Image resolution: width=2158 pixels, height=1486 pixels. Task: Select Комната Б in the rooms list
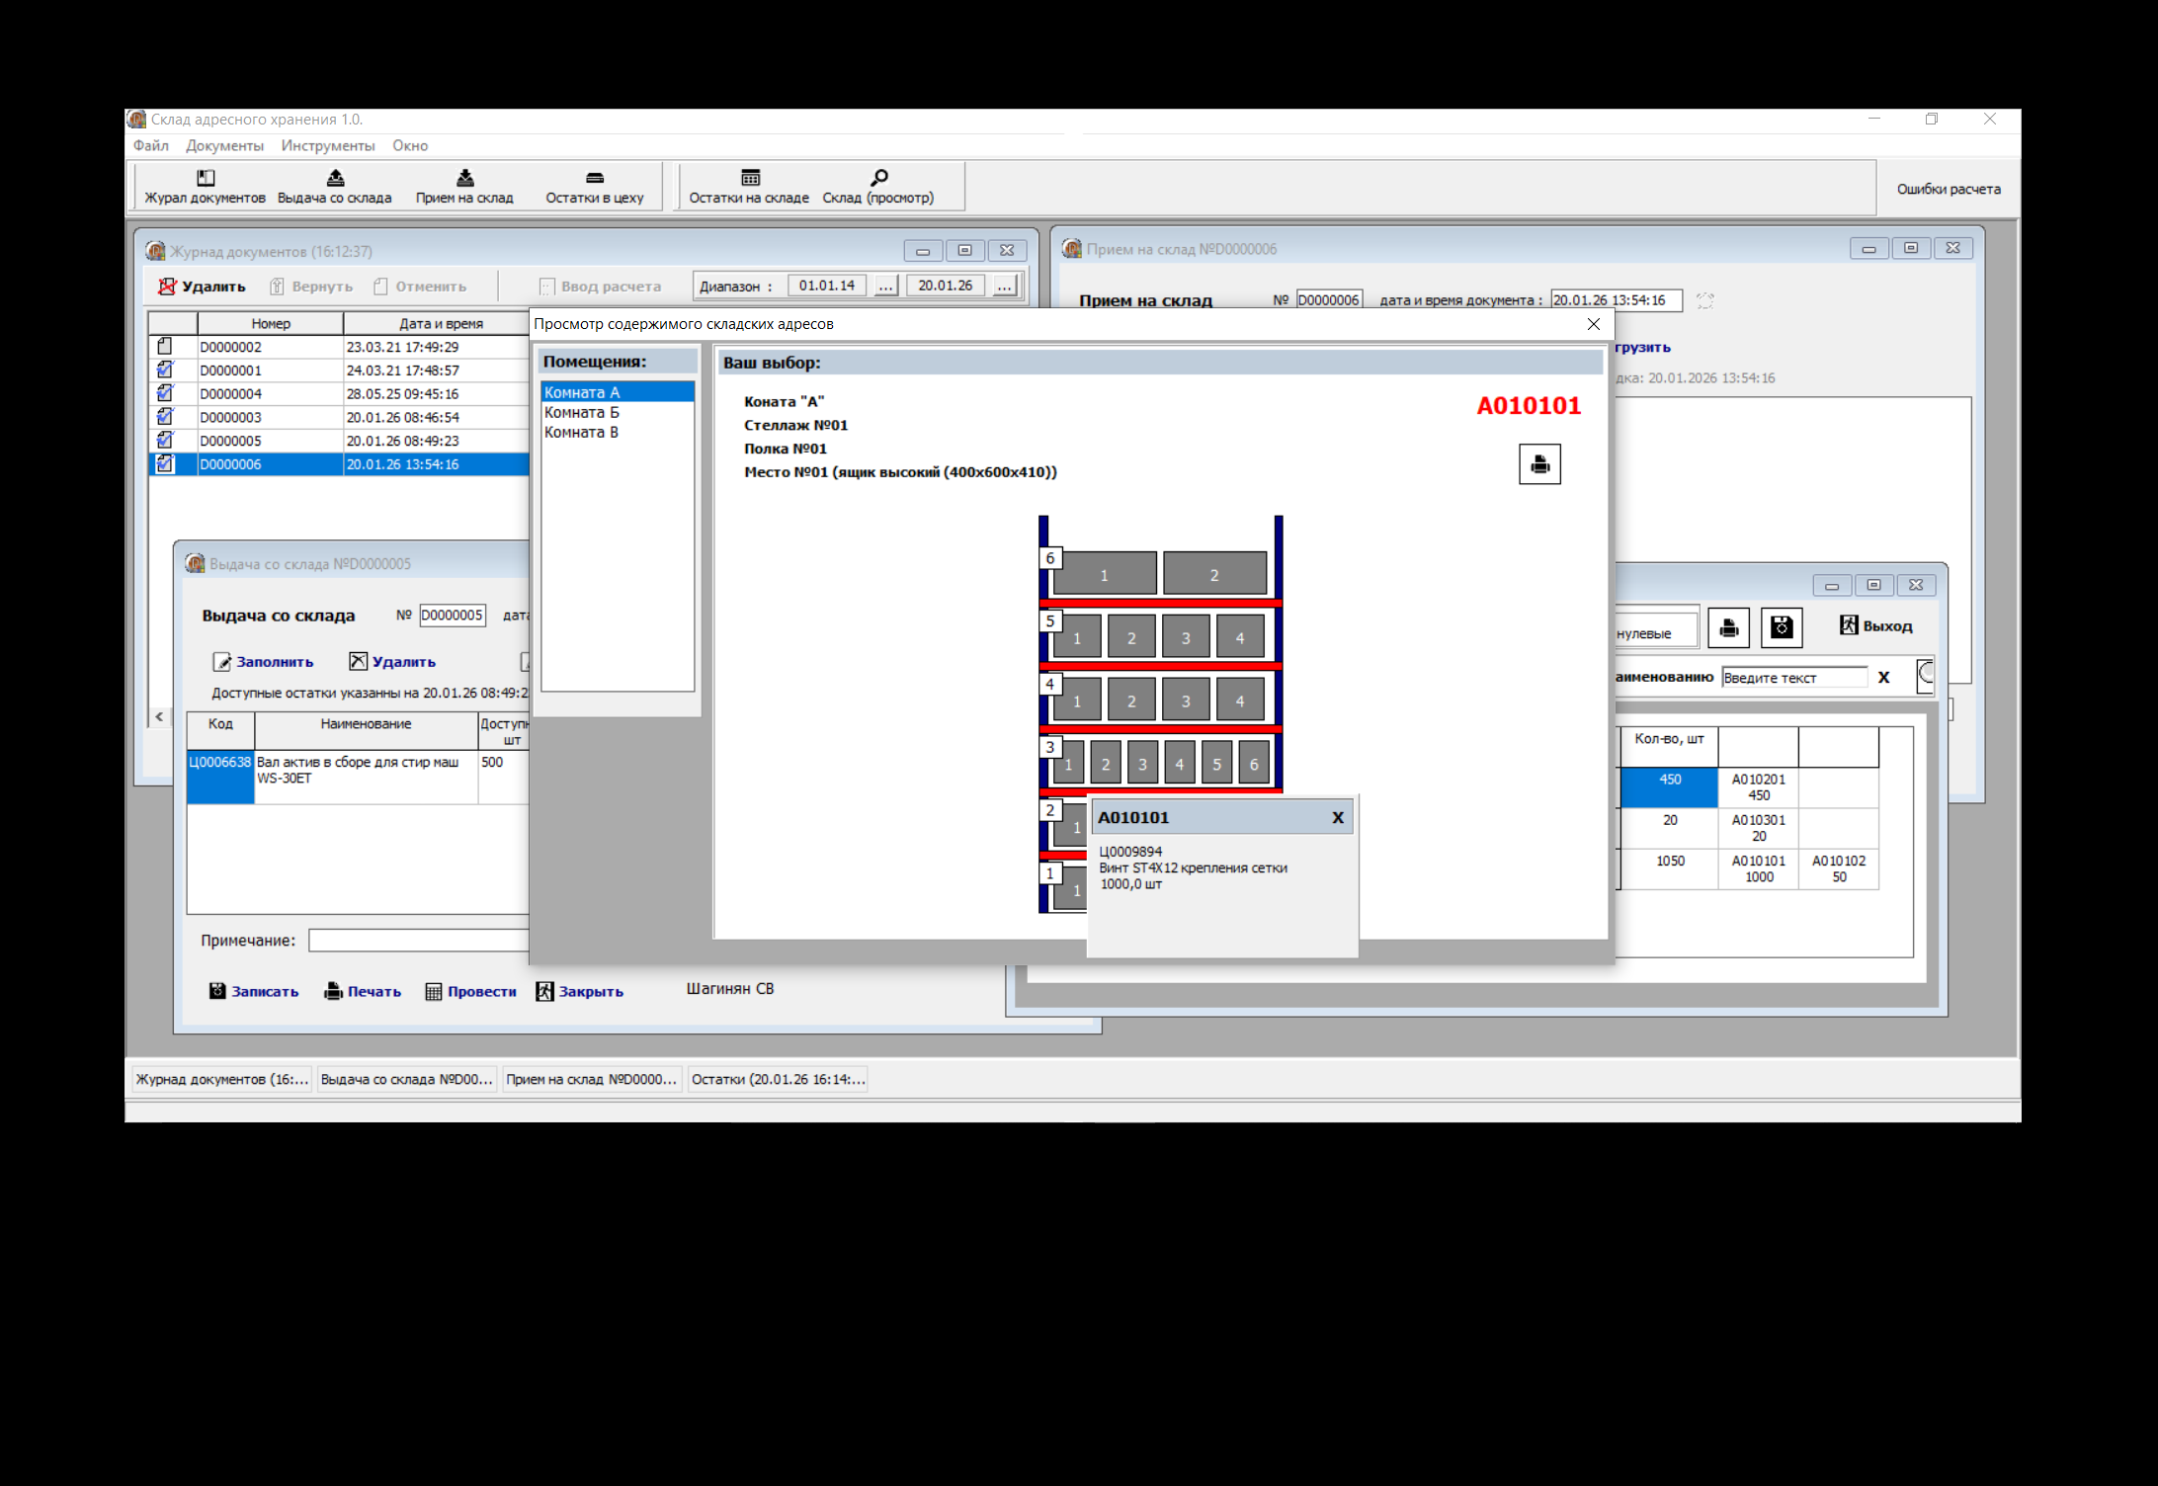(618, 412)
